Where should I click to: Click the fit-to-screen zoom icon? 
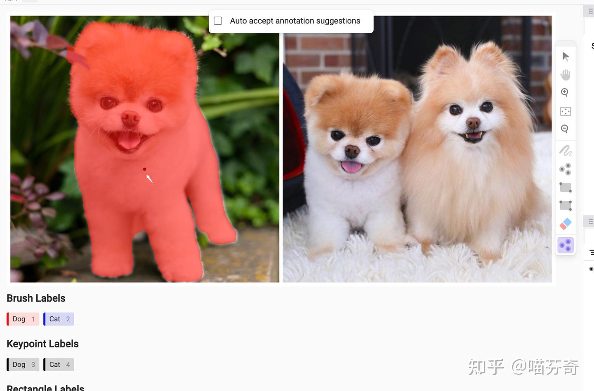point(565,111)
